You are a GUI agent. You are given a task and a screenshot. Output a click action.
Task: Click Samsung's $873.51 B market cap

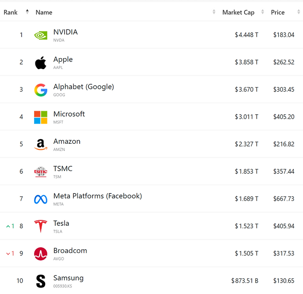point(245,281)
